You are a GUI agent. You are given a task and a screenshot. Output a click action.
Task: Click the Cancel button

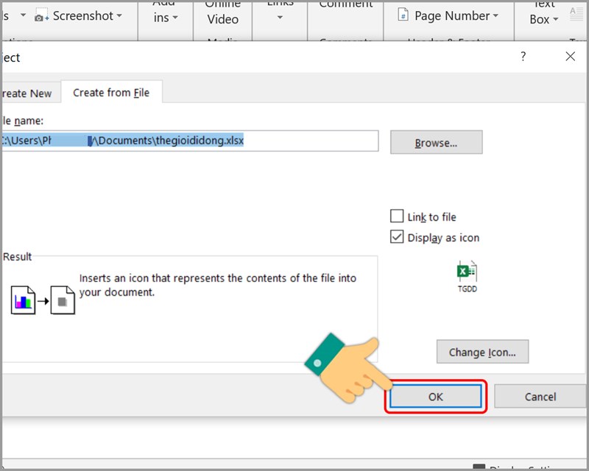coord(540,396)
